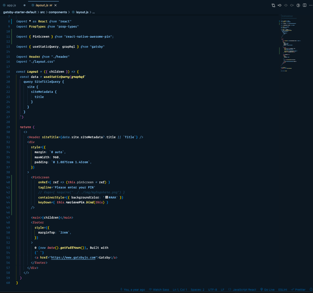The height and width of the screenshot is (293, 313).
Task: Click tagline text 'Please enter your PIN'
Action: pyautogui.click(x=74, y=187)
